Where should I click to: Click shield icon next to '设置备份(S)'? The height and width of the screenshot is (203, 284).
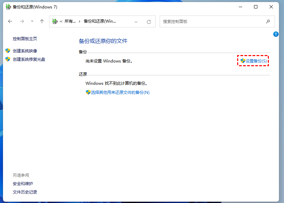pyautogui.click(x=243, y=61)
